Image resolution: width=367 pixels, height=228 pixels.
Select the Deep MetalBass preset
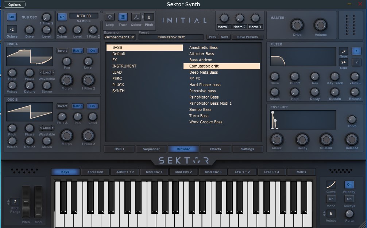[x=204, y=72]
